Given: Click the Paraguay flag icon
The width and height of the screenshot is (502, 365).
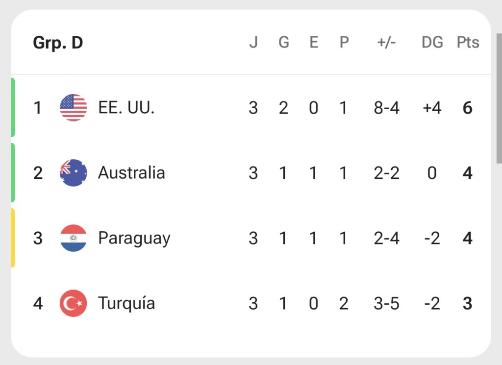Looking at the screenshot, I should 74,238.
